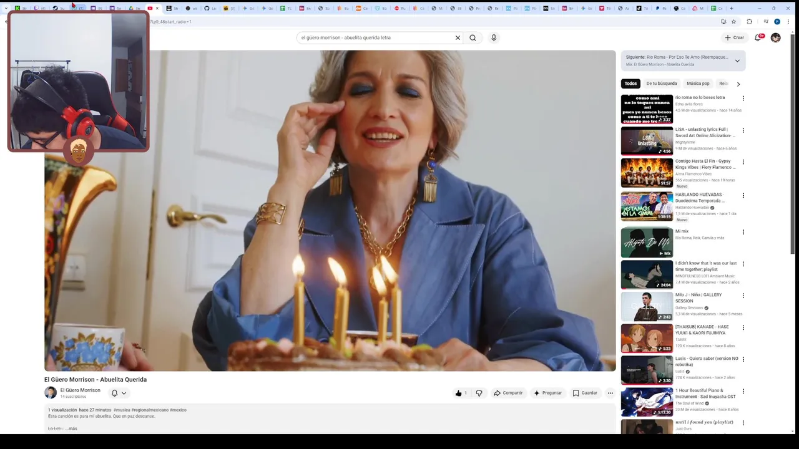Screen dimensions: 799x449
Task: Select the De tu búsqueda chip
Action: (662, 84)
